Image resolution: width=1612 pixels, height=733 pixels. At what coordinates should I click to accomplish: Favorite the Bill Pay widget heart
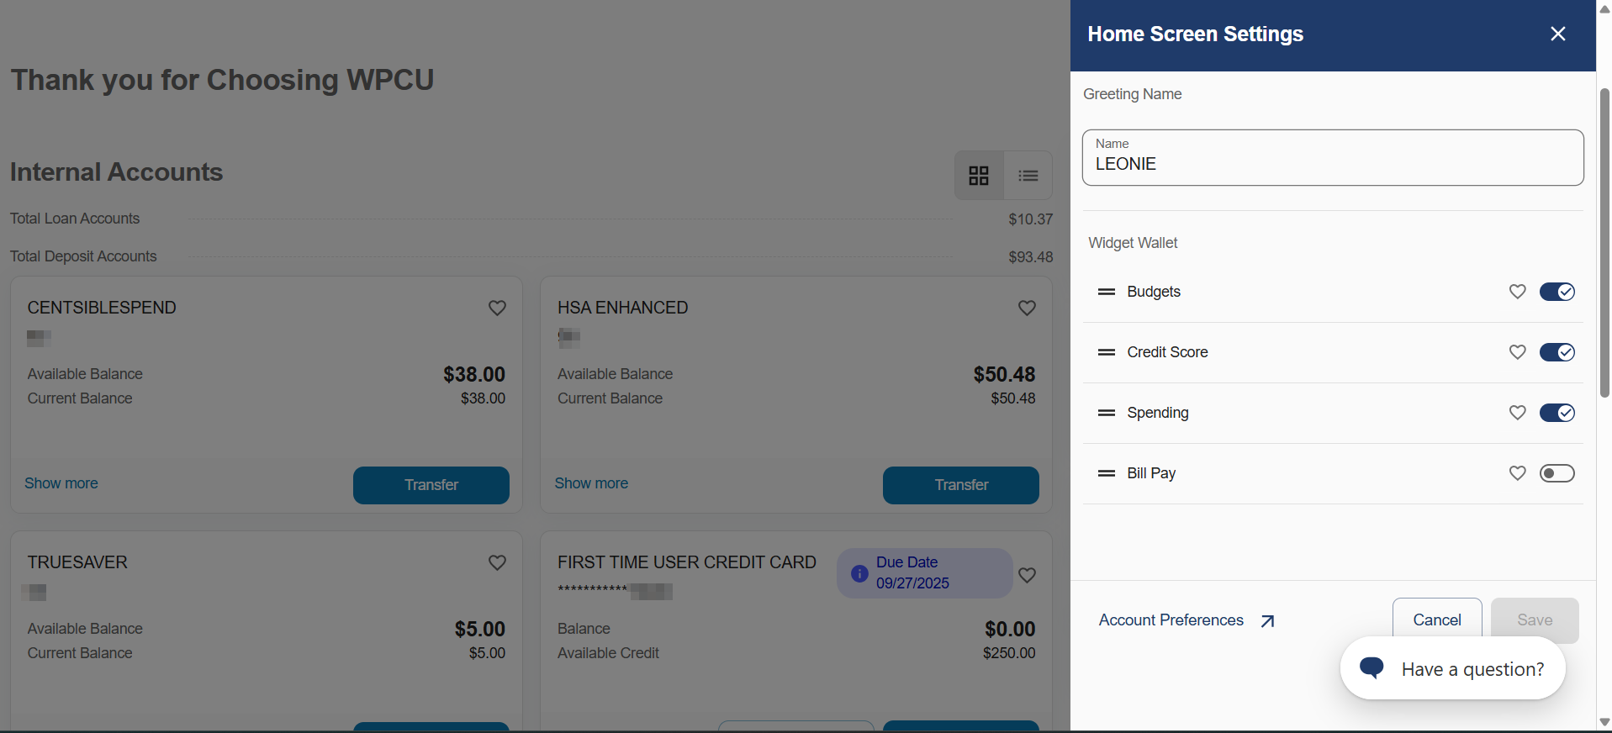click(x=1517, y=473)
